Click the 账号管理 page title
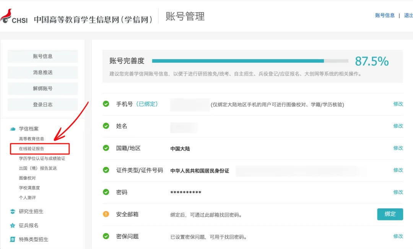 (x=185, y=16)
